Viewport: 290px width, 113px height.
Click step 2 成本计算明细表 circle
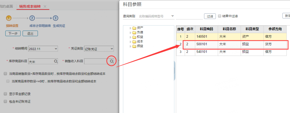[x=32, y=18]
